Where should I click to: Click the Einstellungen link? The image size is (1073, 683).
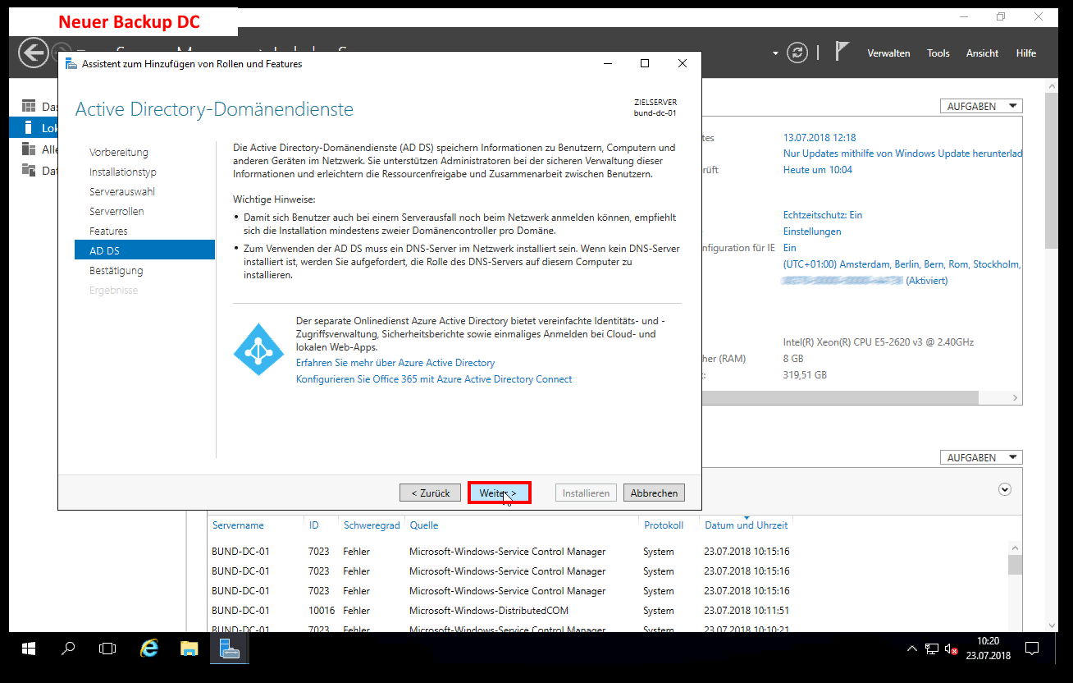coord(812,231)
